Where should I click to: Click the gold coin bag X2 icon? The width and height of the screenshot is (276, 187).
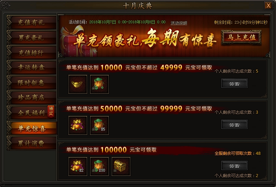(78, 166)
